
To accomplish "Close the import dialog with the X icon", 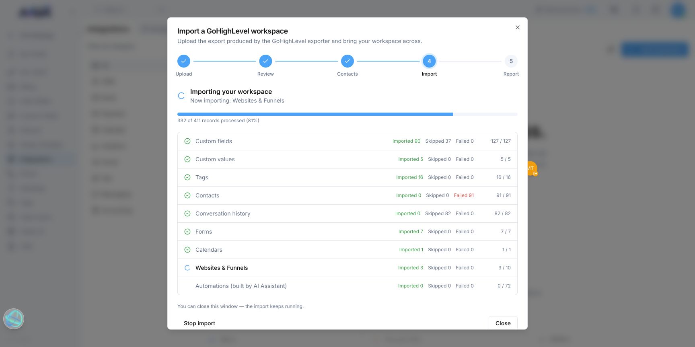I will (518, 27).
